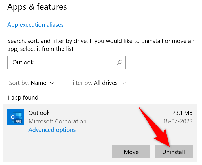Expand the Sort by chevron arrow

(x=52, y=83)
